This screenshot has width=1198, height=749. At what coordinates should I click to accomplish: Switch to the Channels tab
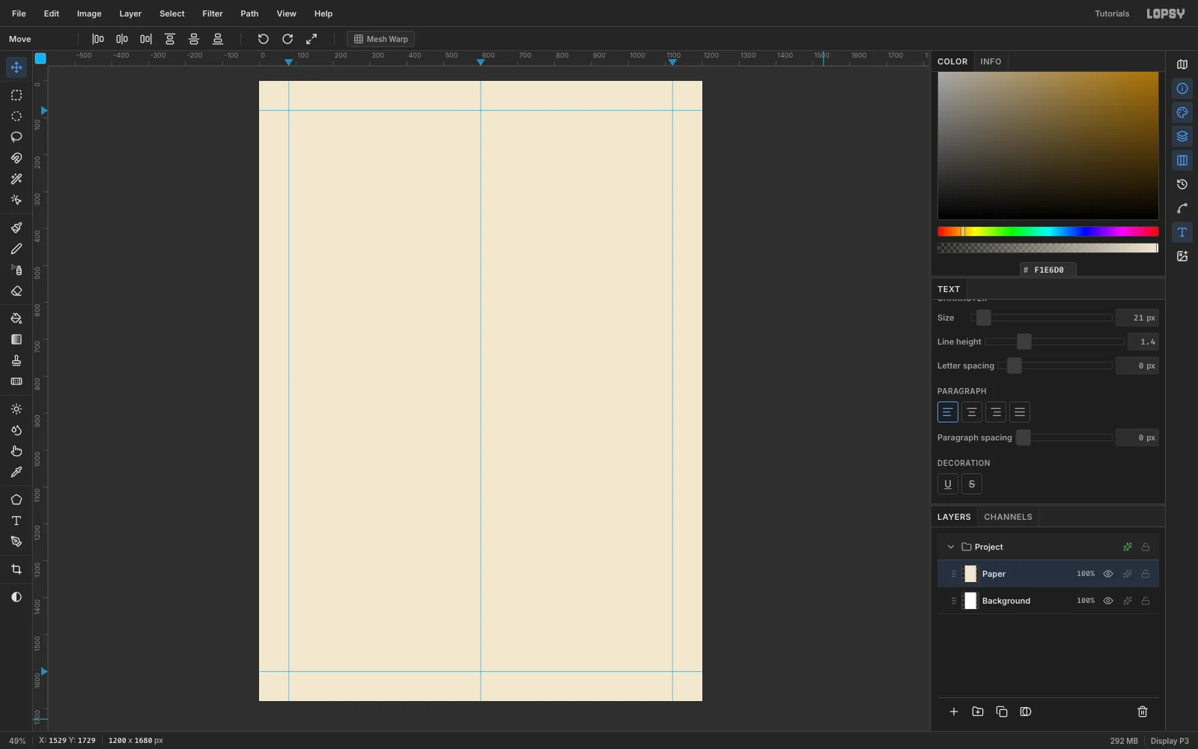[x=1008, y=517]
